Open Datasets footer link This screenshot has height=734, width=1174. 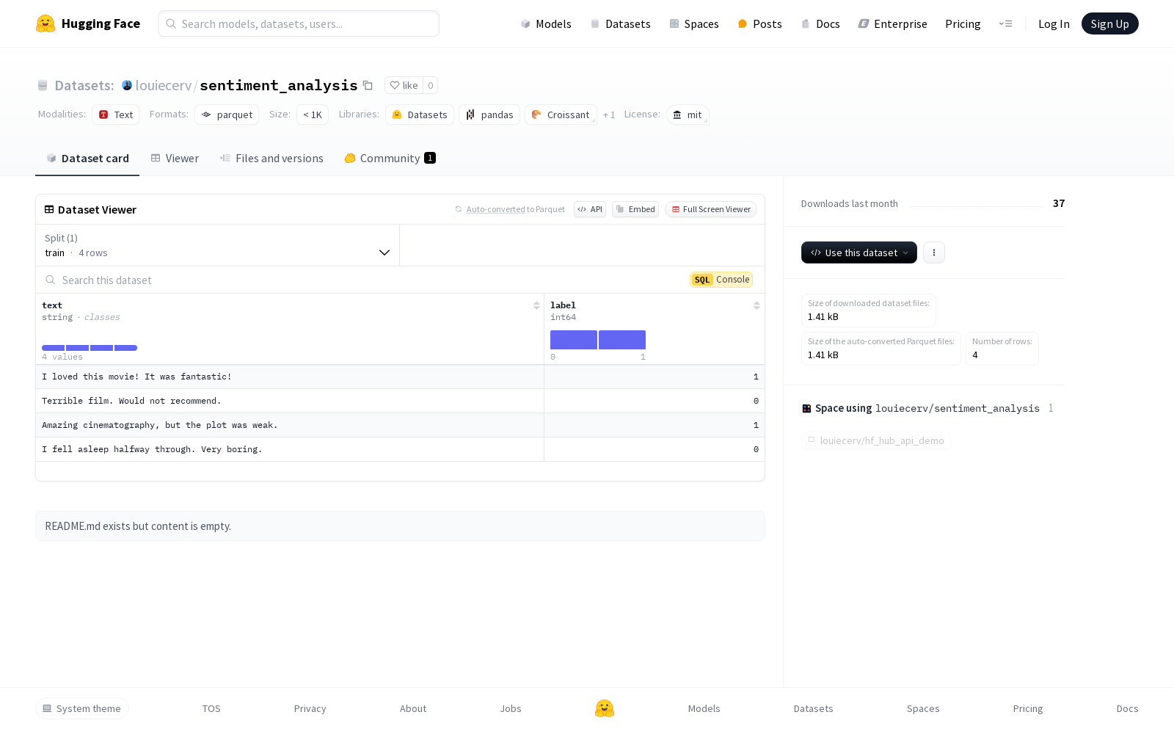814,708
